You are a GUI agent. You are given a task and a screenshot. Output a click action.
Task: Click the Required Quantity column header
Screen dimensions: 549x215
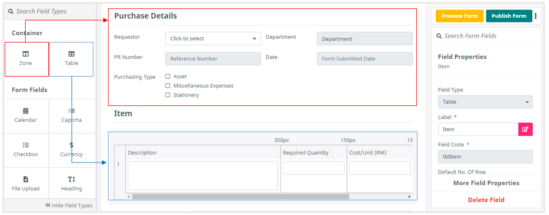[314, 153]
